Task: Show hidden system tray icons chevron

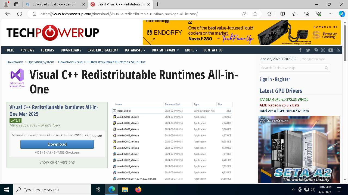Action: click(x=293, y=190)
